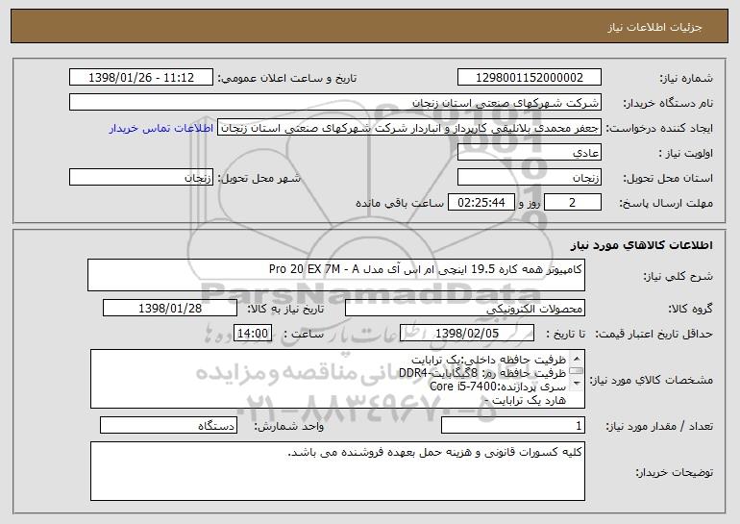Click the تعداد / مقدار field showing 1

(513, 425)
